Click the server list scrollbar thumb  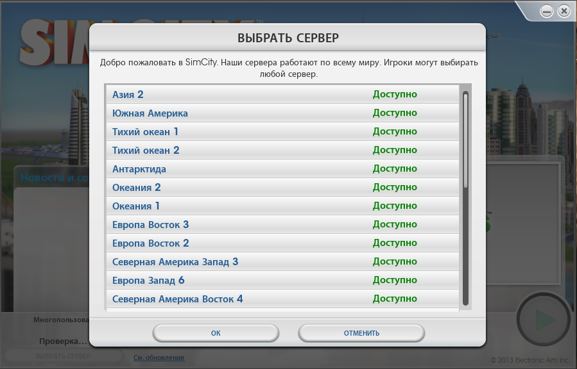(x=465, y=140)
